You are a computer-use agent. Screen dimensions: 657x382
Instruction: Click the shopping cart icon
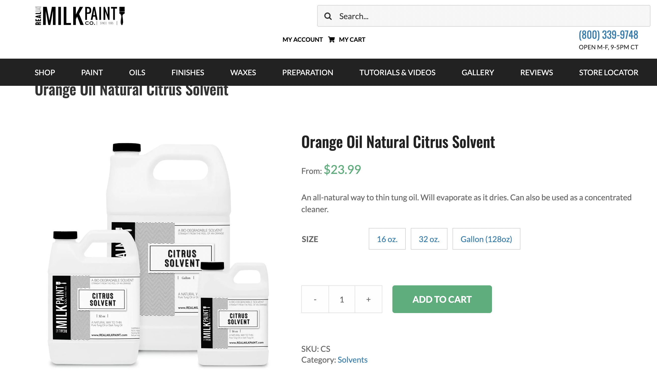(x=331, y=39)
